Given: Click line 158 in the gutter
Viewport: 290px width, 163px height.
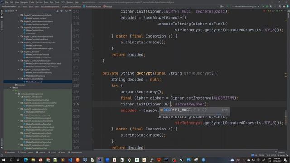Looking at the screenshot, I should click(x=76, y=104).
